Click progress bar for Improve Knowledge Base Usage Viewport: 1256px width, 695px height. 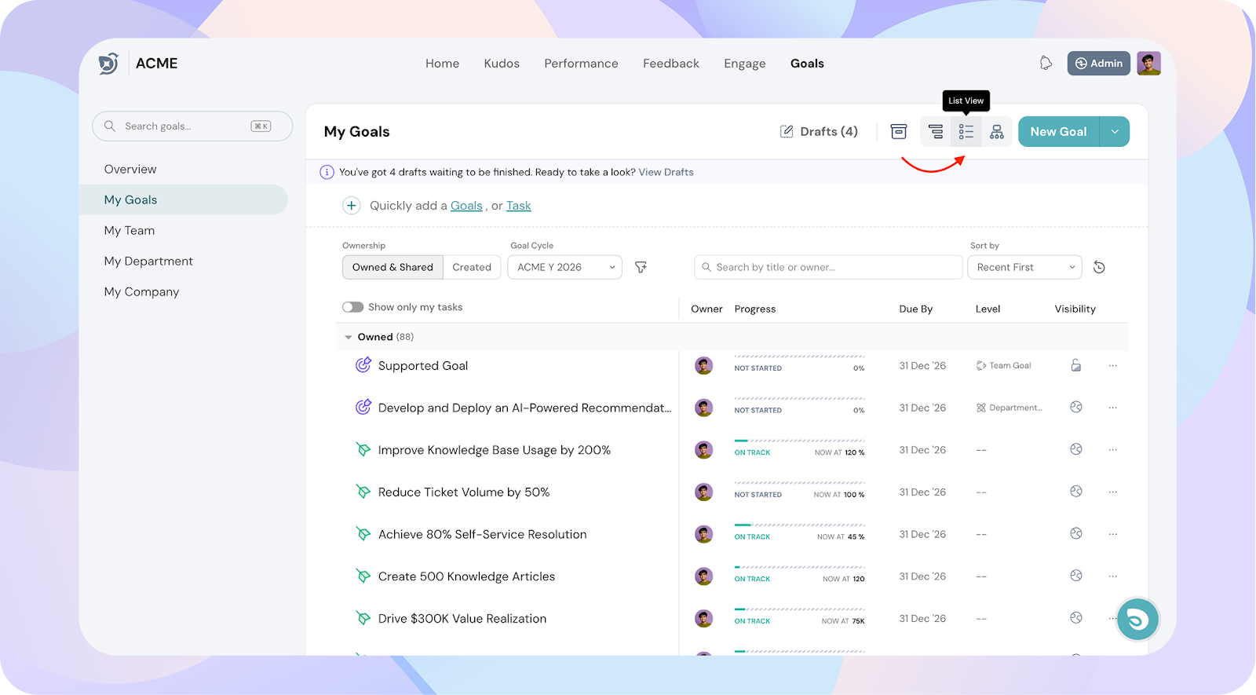coord(799,441)
